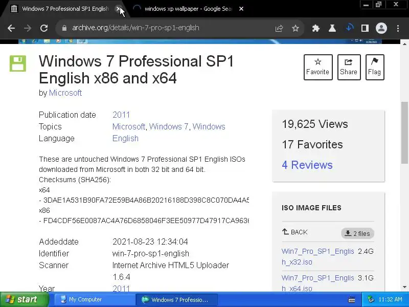
Task: Click the x64 SHA256 checksum line
Action: click(144, 200)
